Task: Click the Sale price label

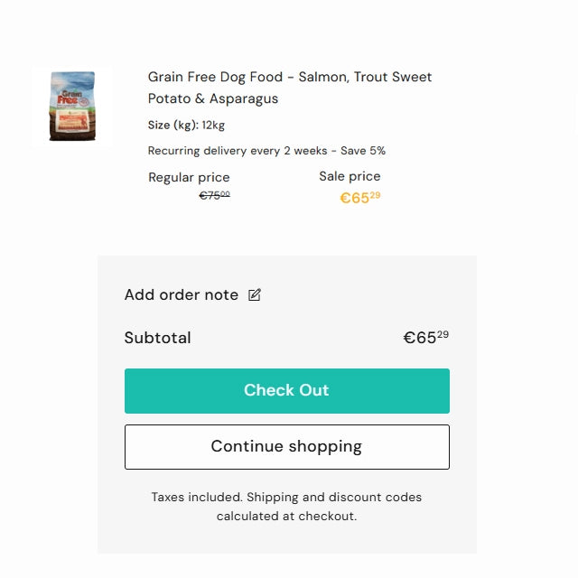Action: tap(350, 176)
